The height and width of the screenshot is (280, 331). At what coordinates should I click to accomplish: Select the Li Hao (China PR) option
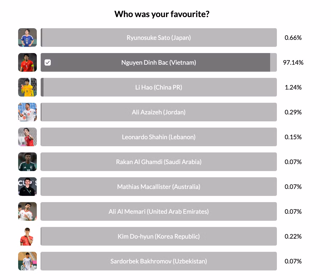(x=159, y=87)
